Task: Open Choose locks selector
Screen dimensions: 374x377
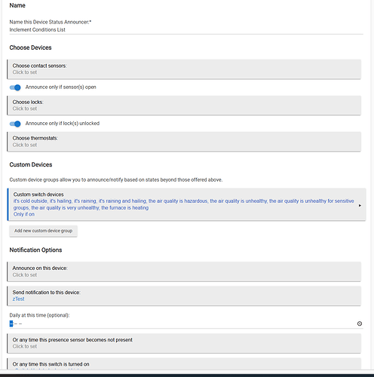Action: coord(184,106)
